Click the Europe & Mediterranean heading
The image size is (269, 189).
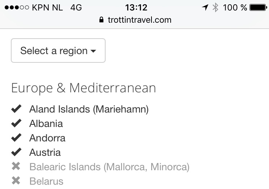[84, 88]
